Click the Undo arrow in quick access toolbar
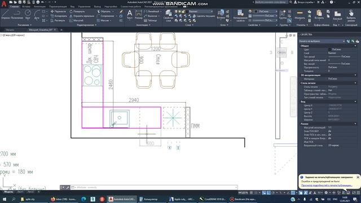 tap(43, 2)
